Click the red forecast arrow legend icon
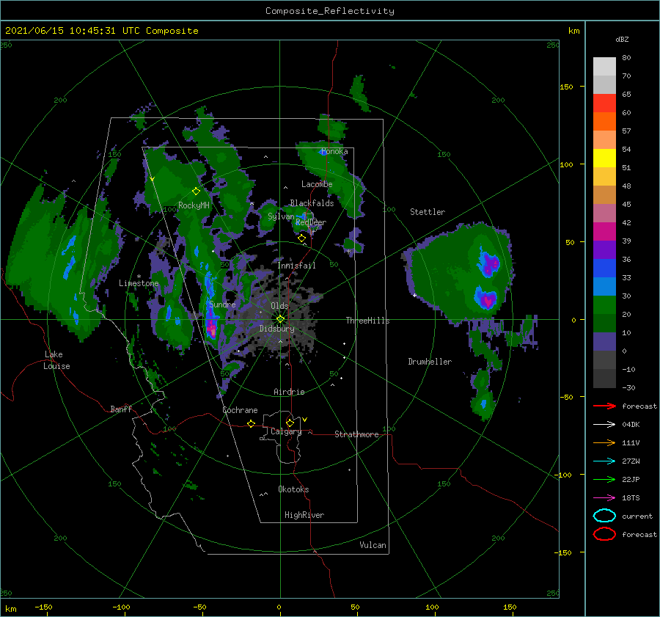The width and height of the screenshot is (660, 617). [604, 406]
